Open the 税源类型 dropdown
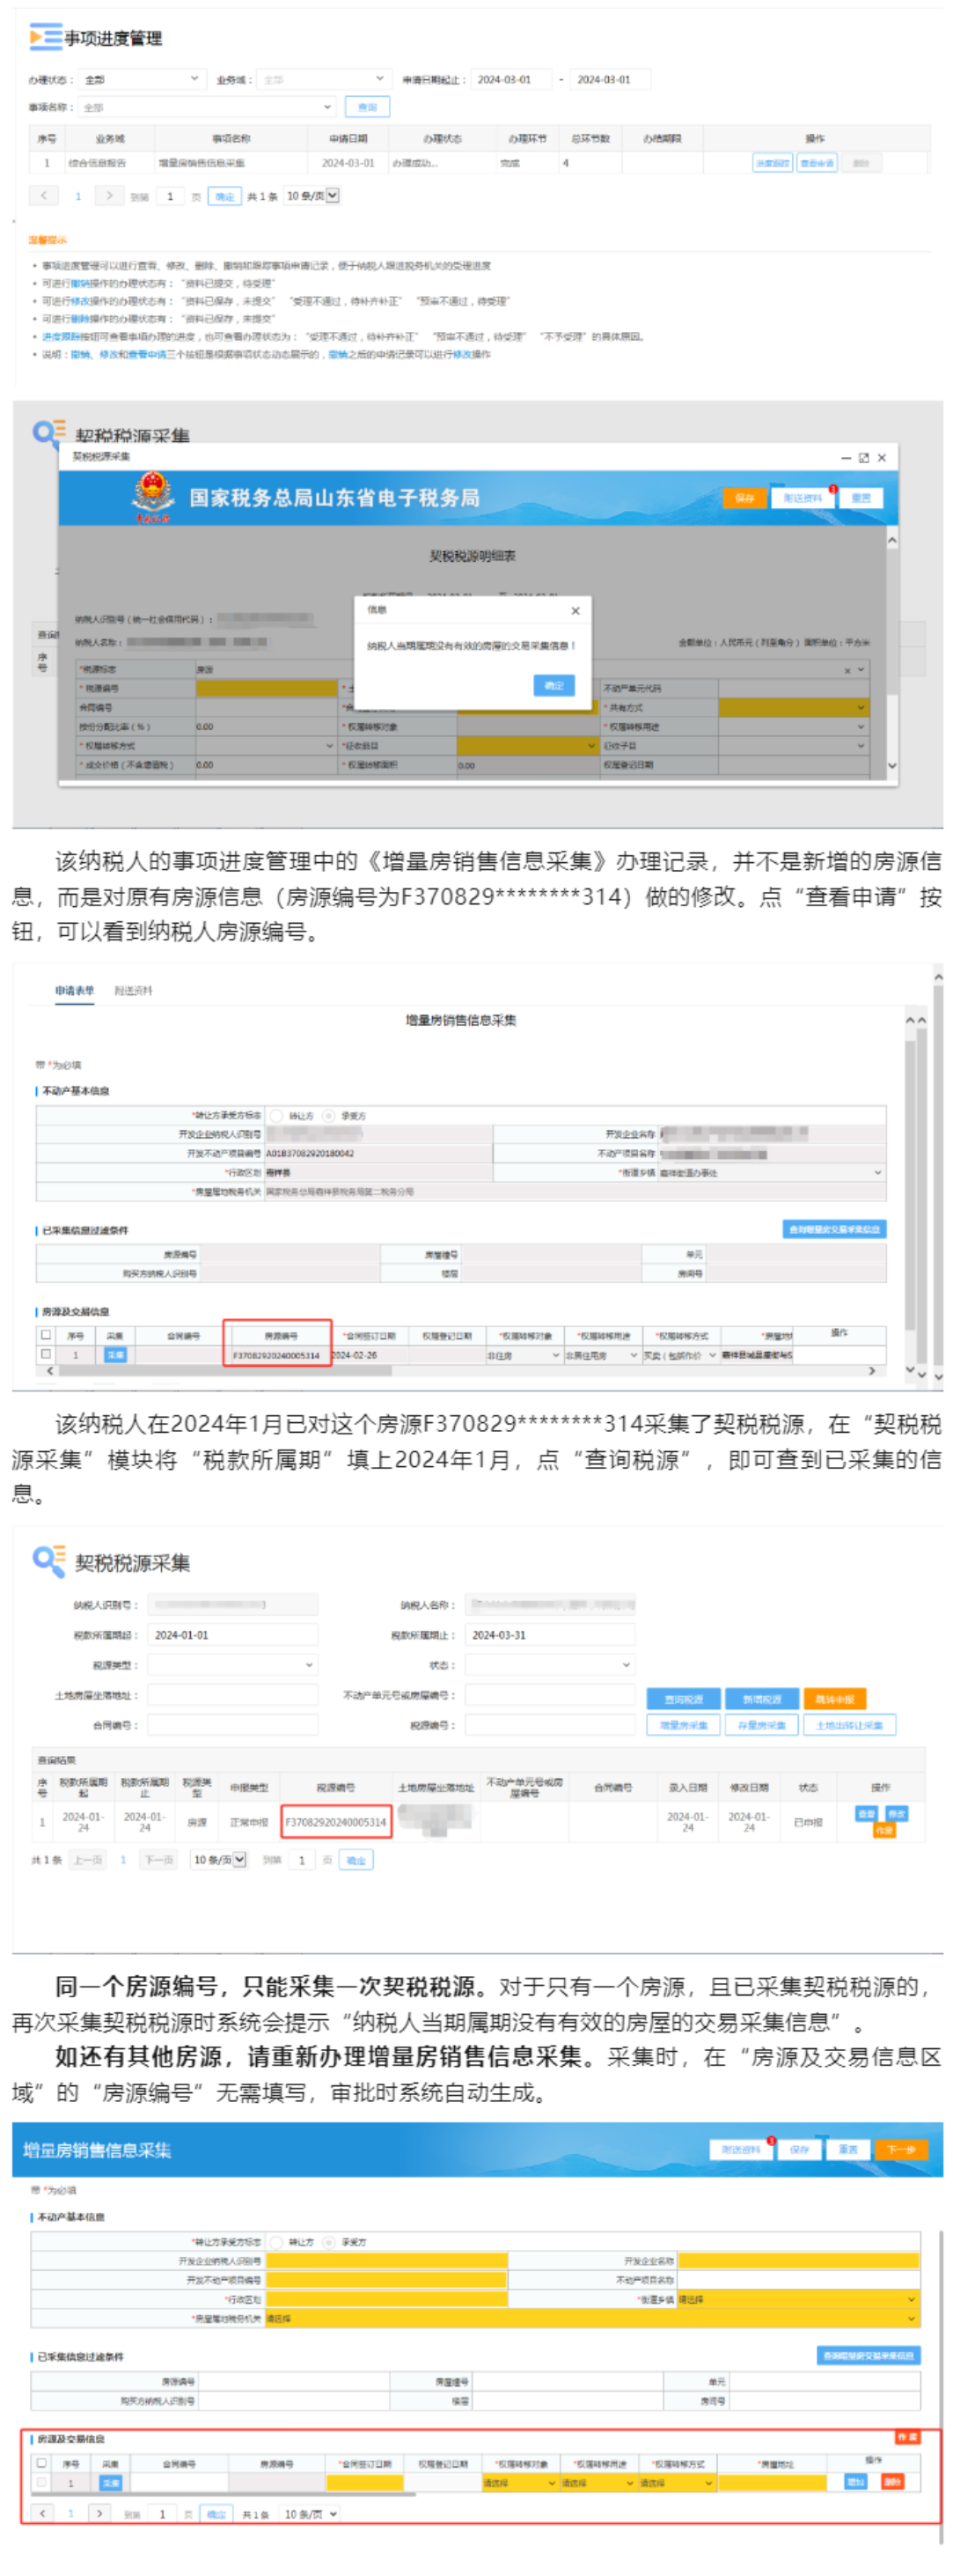The width and height of the screenshot is (953, 2552). click(x=232, y=1665)
